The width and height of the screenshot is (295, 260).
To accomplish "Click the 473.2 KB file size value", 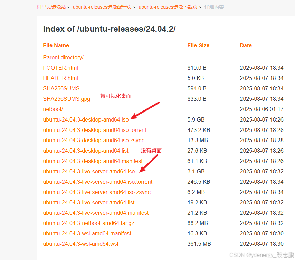I will [x=199, y=130].
